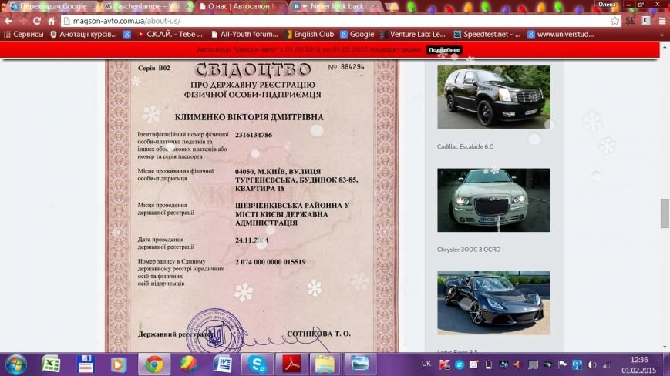Open the floppy-disk app on taskbar
The height and width of the screenshot is (376, 670).
point(85,364)
